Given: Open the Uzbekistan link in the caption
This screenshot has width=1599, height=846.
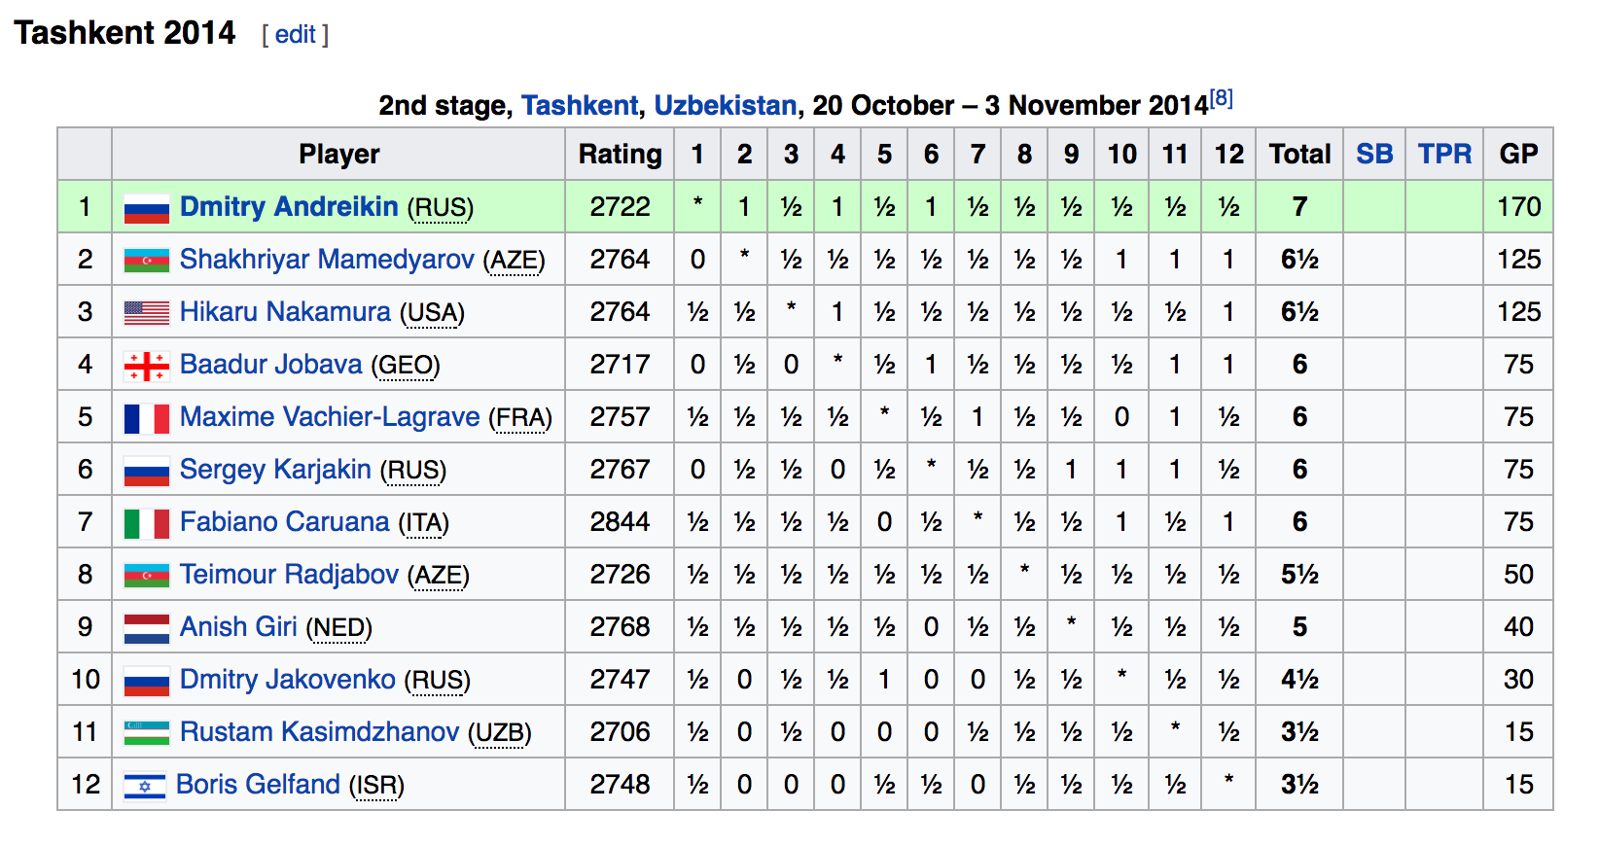Looking at the screenshot, I should tap(725, 105).
